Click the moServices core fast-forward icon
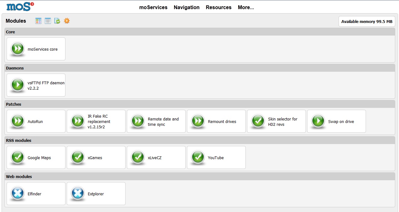 (x=18, y=49)
